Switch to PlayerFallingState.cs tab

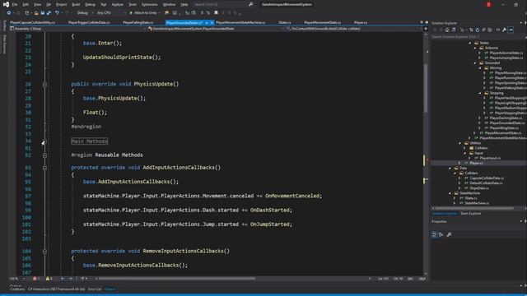[138, 22]
